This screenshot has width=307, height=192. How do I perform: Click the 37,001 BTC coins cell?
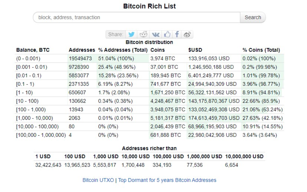(x=164, y=67)
